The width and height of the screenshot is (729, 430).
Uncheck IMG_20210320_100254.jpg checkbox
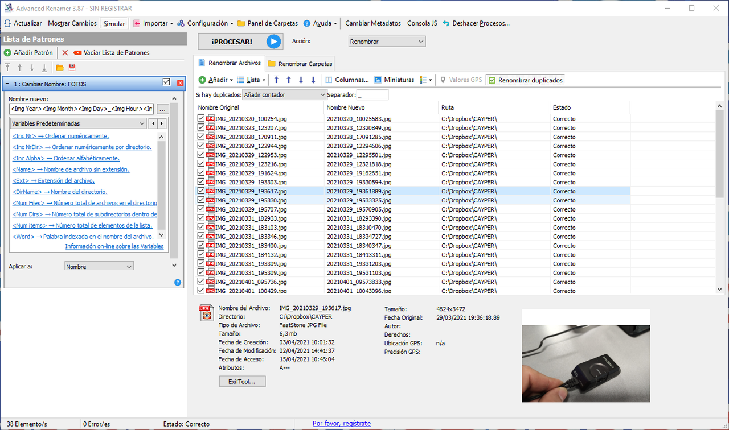(200, 118)
